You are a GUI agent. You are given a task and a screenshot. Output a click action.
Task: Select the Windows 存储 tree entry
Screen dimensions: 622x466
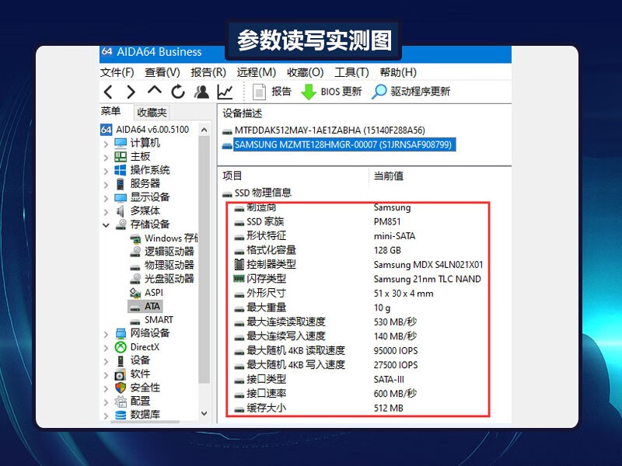point(164,238)
